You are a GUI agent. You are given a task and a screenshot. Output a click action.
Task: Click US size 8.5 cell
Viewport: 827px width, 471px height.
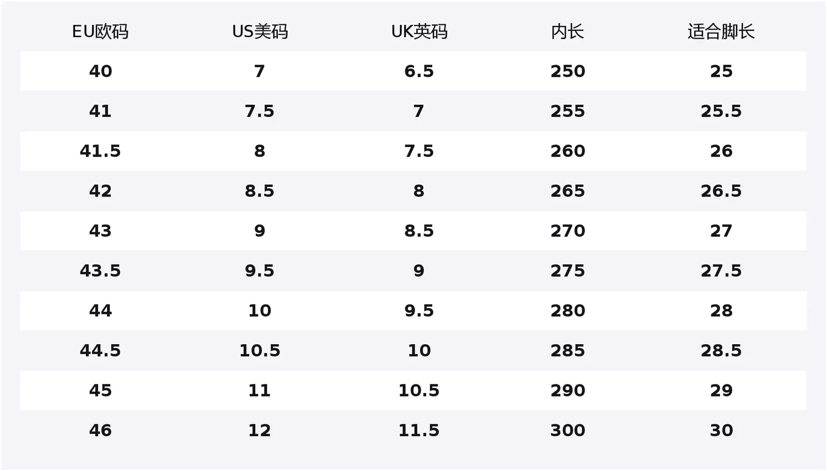(x=260, y=191)
